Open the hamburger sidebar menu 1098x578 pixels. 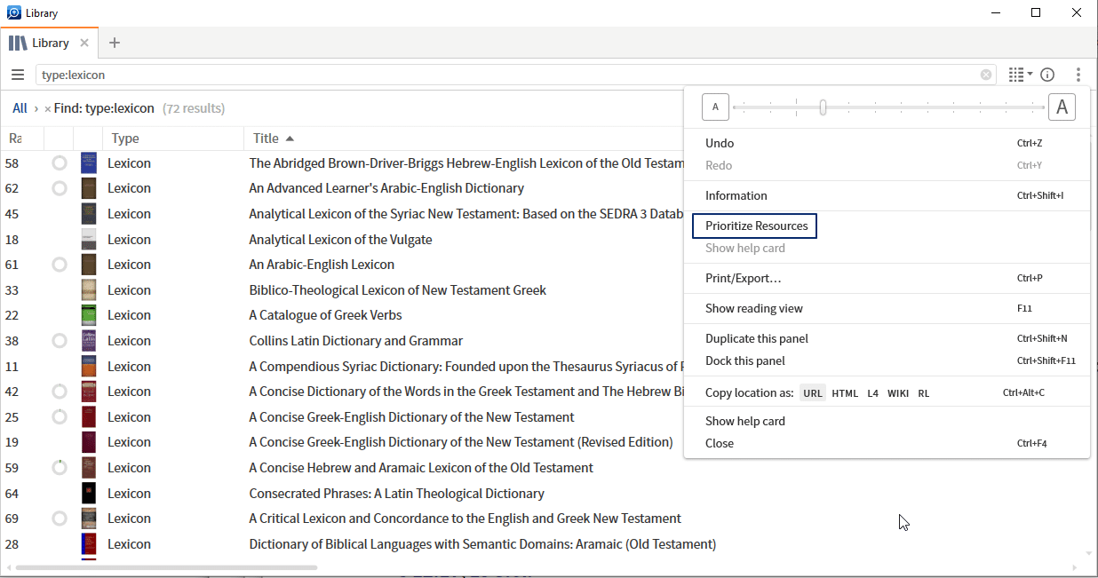pyautogui.click(x=18, y=75)
